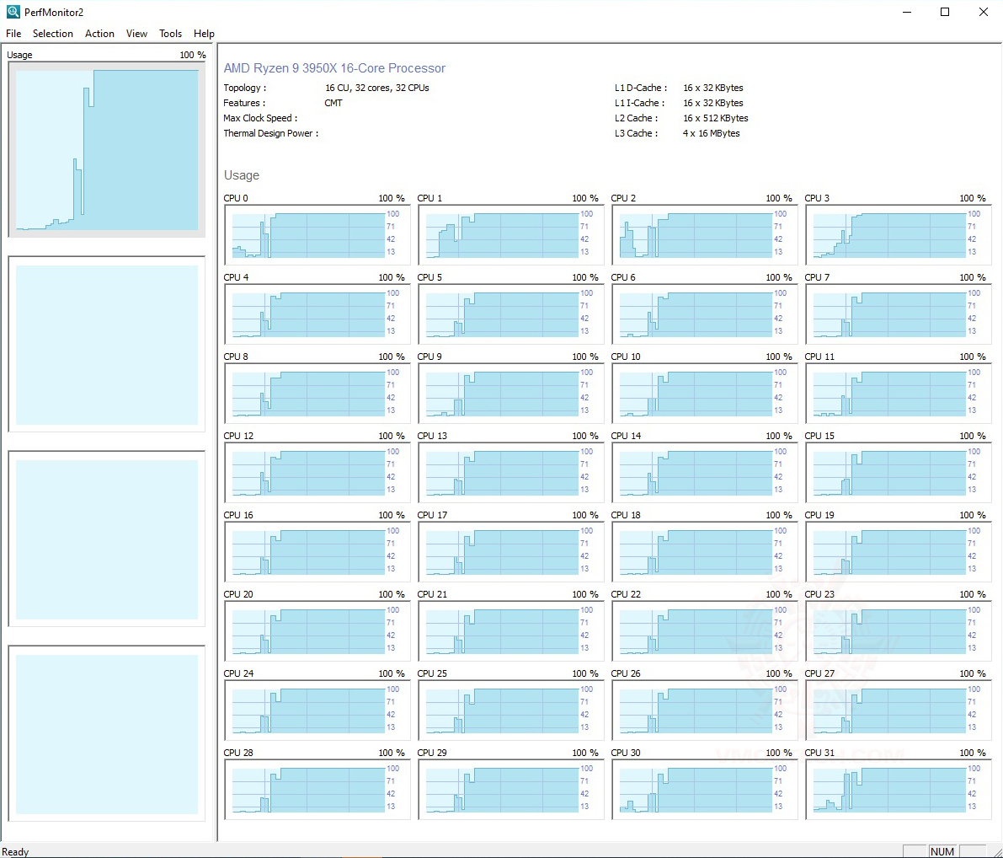
Task: Open the Selection menu
Action: [x=52, y=34]
